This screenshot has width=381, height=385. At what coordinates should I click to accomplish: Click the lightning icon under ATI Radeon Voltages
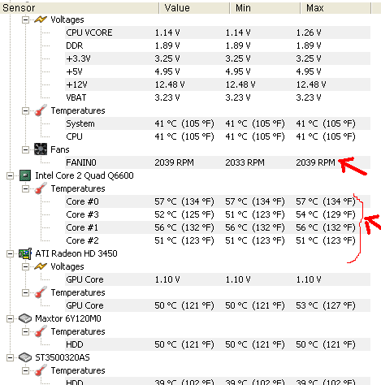click(x=41, y=266)
